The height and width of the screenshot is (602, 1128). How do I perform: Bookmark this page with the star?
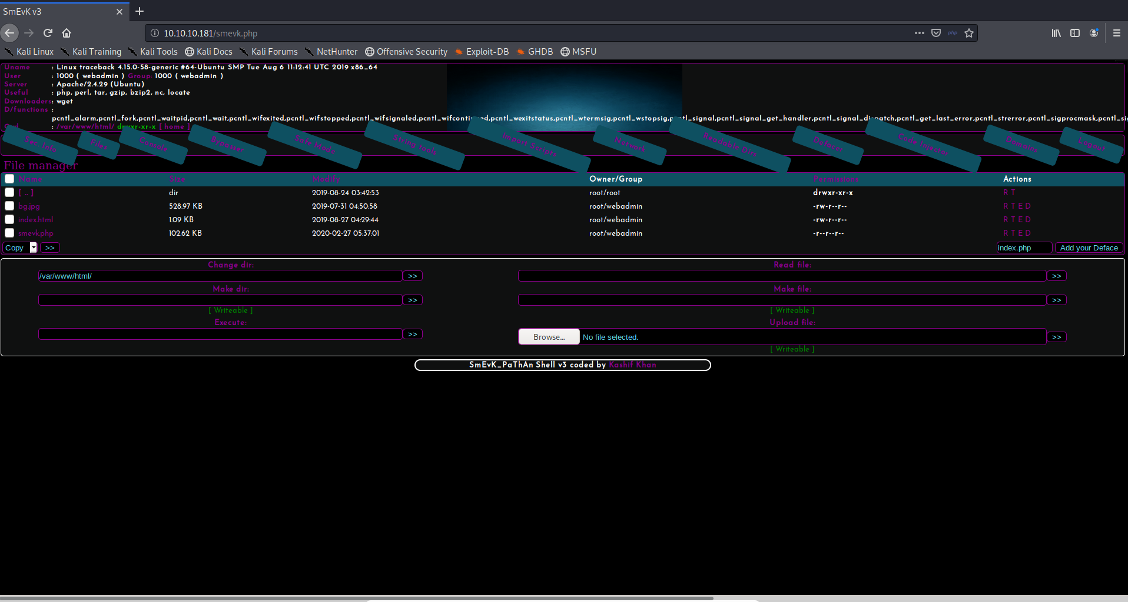tap(969, 33)
